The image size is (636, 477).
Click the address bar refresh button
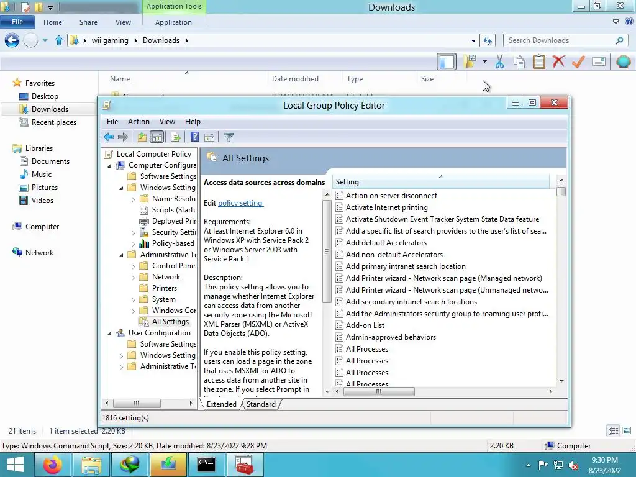click(x=488, y=40)
